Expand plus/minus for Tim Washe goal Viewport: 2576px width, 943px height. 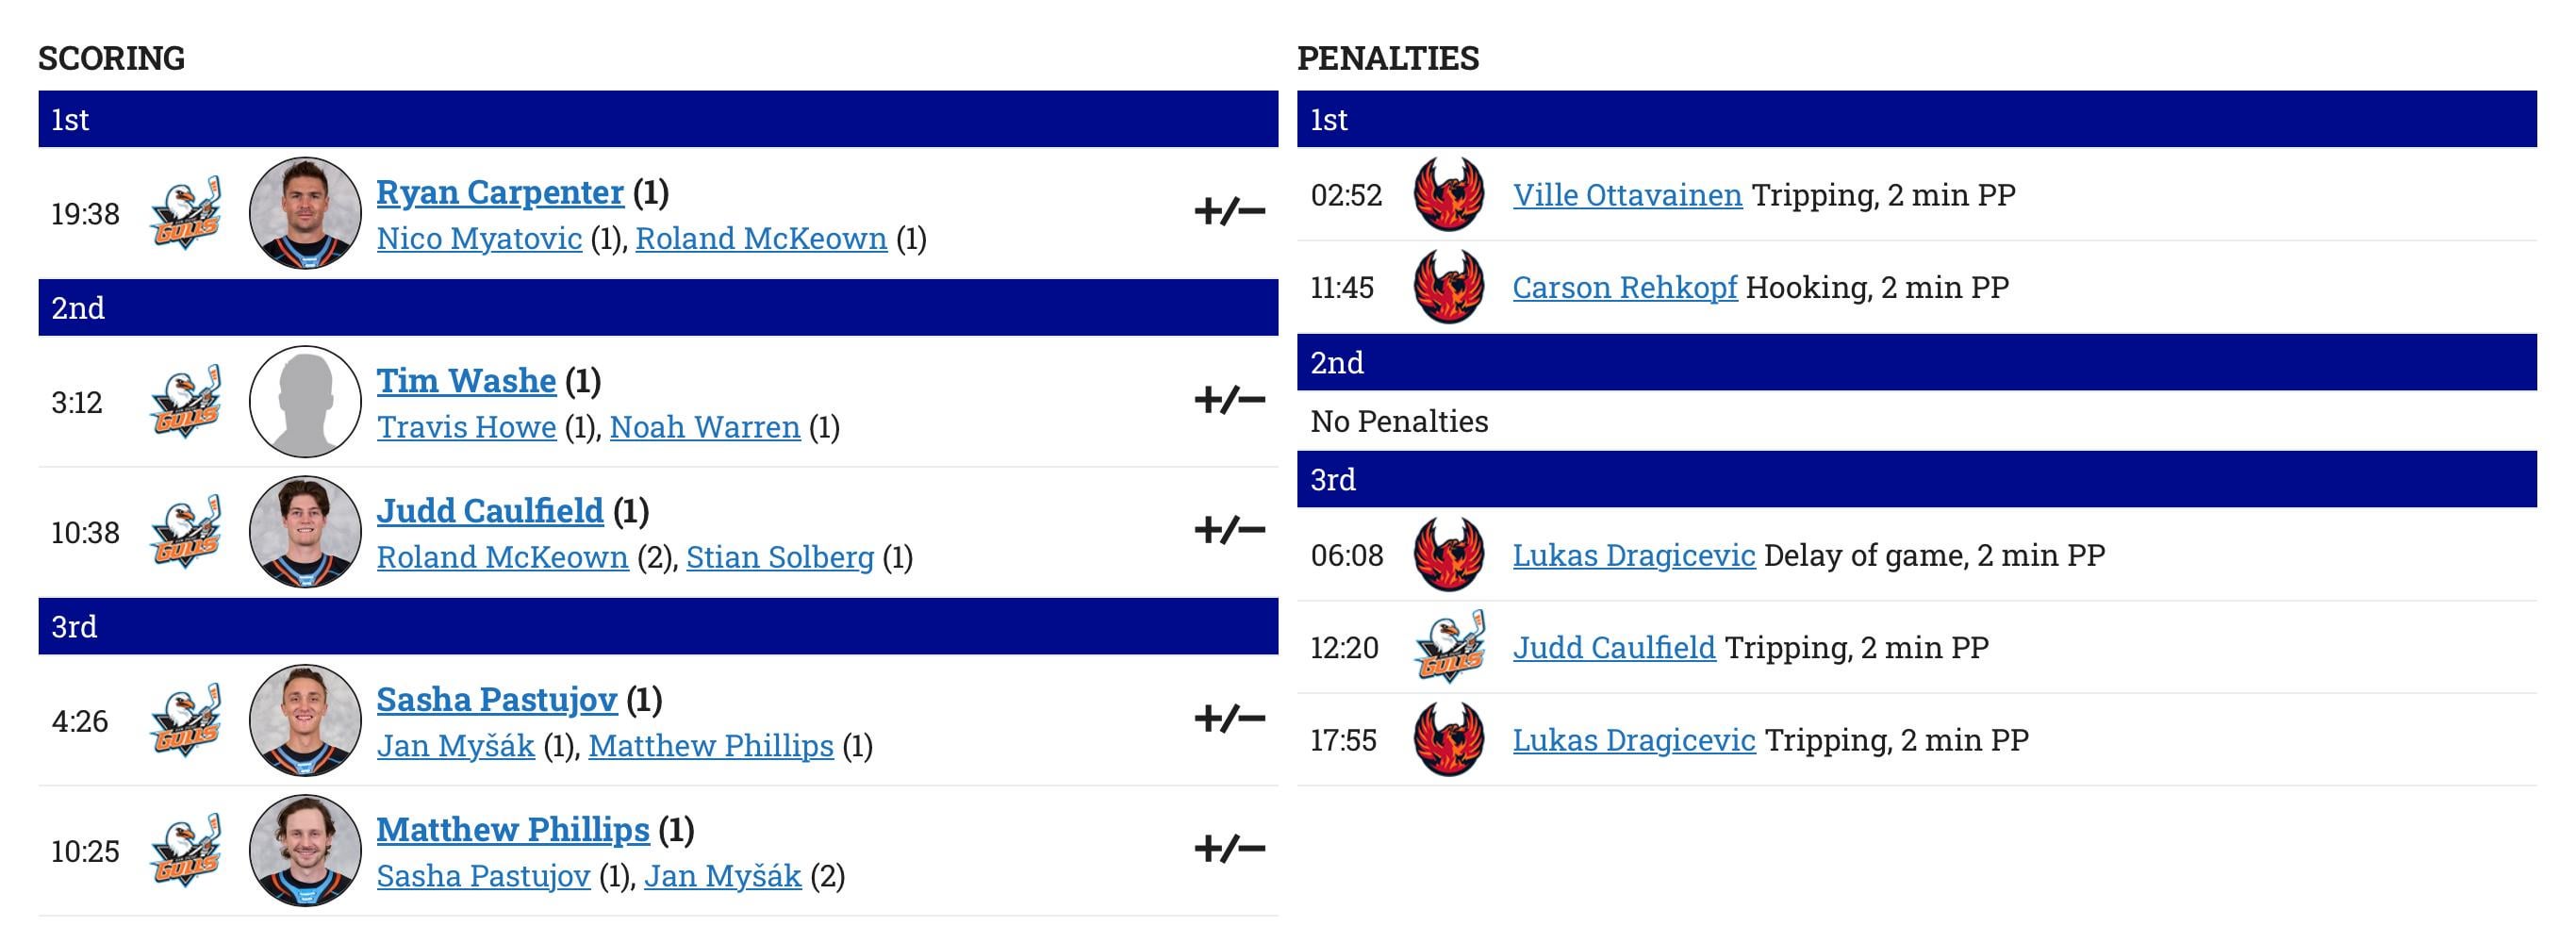click(x=1229, y=400)
